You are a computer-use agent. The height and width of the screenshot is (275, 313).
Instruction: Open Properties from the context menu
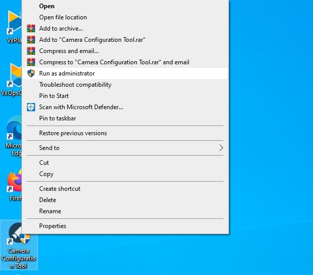coord(53,226)
